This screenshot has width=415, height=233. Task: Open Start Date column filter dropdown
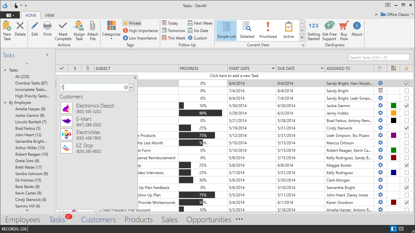pos(273,69)
